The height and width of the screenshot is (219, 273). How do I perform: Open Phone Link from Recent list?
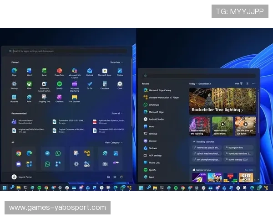coord(152,162)
